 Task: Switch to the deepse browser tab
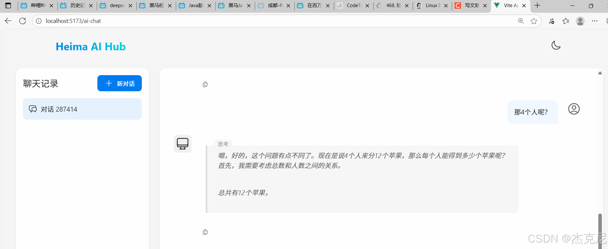click(116, 5)
